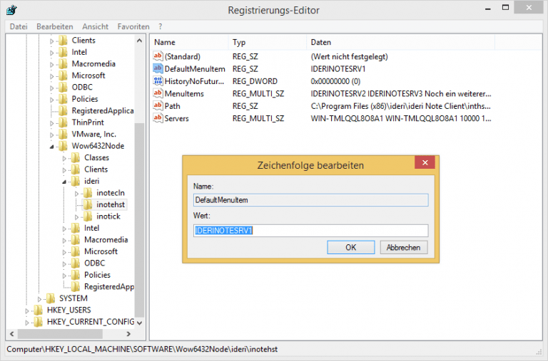Image resolution: width=548 pixels, height=361 pixels.
Task: Select the Microsoft key under Wow6432Node
Action: [101, 251]
